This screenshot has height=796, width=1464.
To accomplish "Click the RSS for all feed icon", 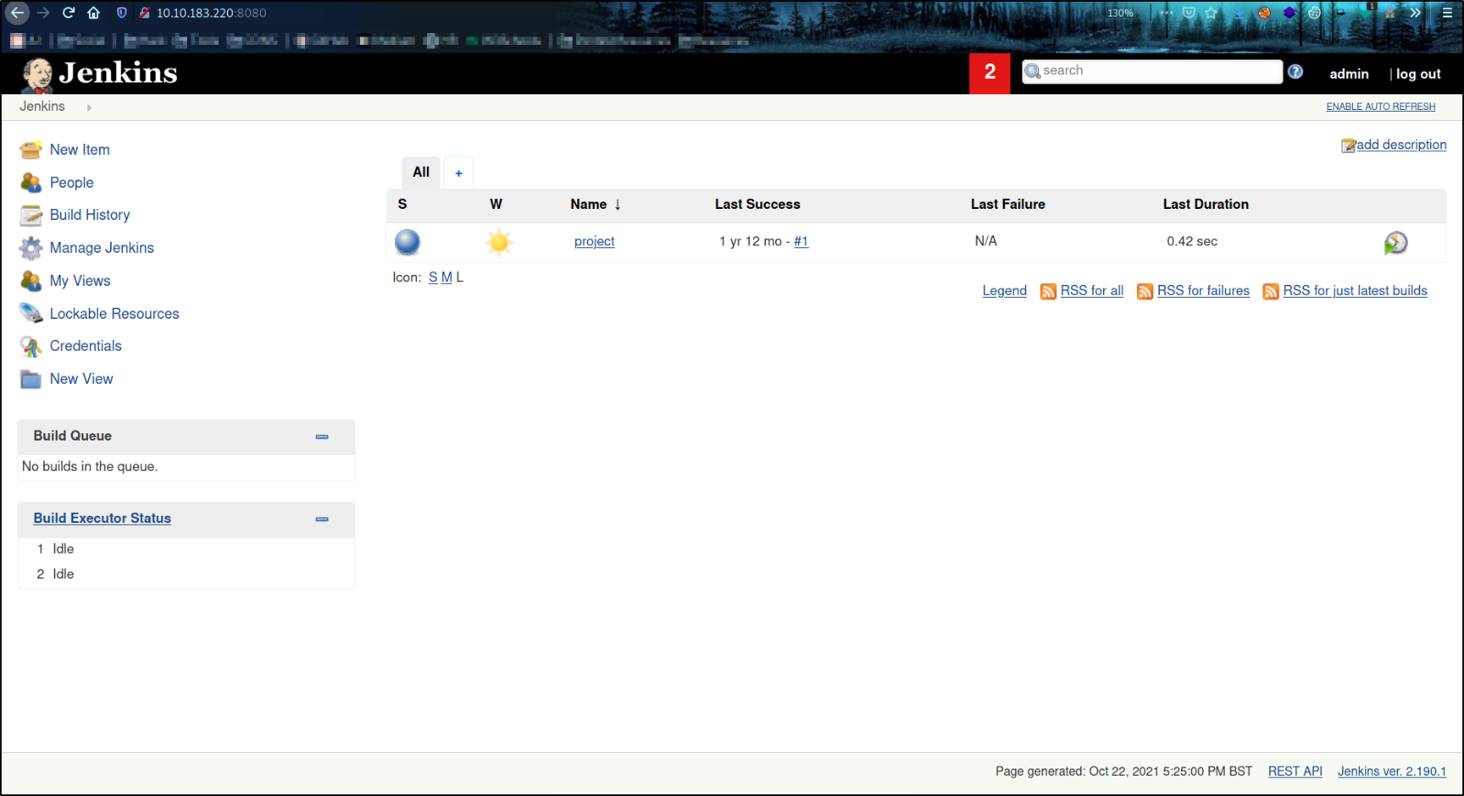I will (x=1048, y=291).
